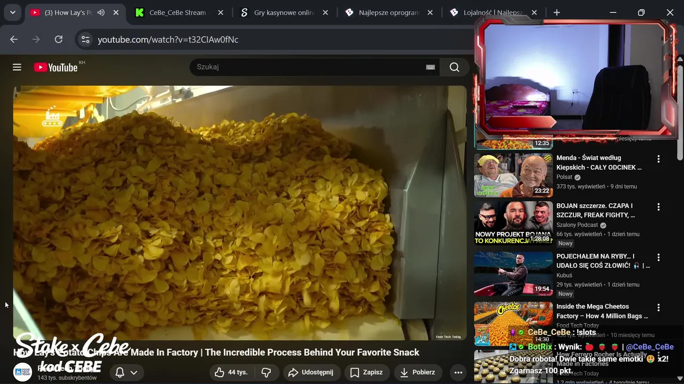684x384 pixels.
Task: Open Mega Cheetos Factory video thumbnail
Action: [514, 324]
